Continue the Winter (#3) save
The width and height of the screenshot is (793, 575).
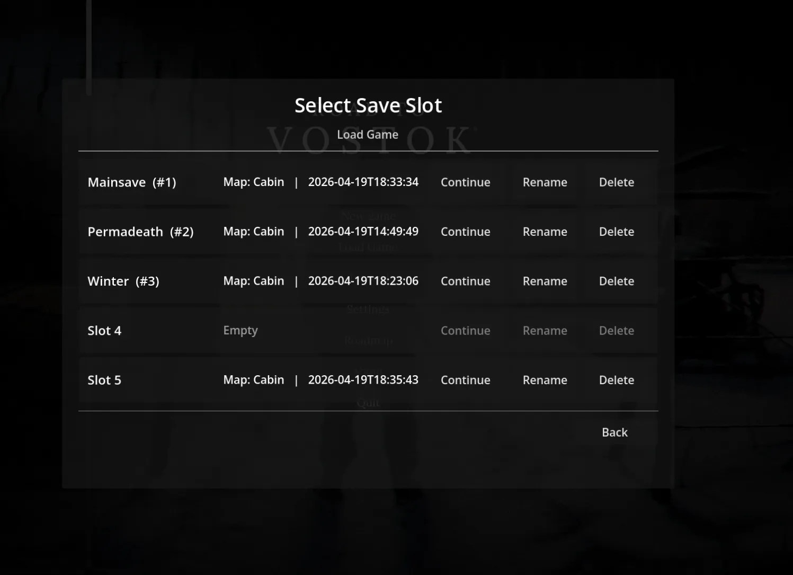coord(465,281)
